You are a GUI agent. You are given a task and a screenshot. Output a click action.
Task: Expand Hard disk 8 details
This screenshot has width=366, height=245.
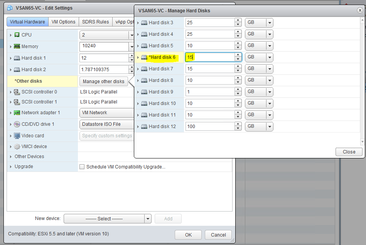138,81
